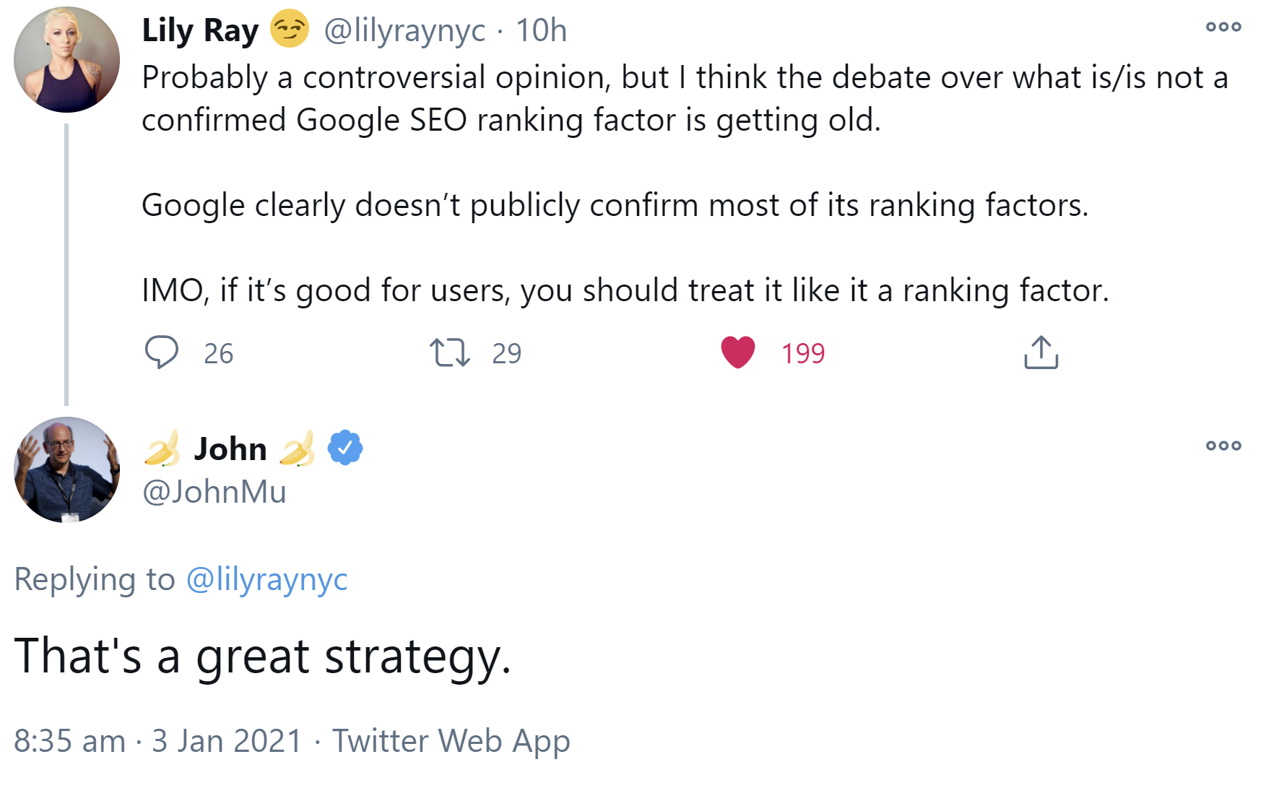This screenshot has height=788, width=1266.
Task: Unlike Lily Ray's tweet via heart icon
Action: (x=737, y=352)
